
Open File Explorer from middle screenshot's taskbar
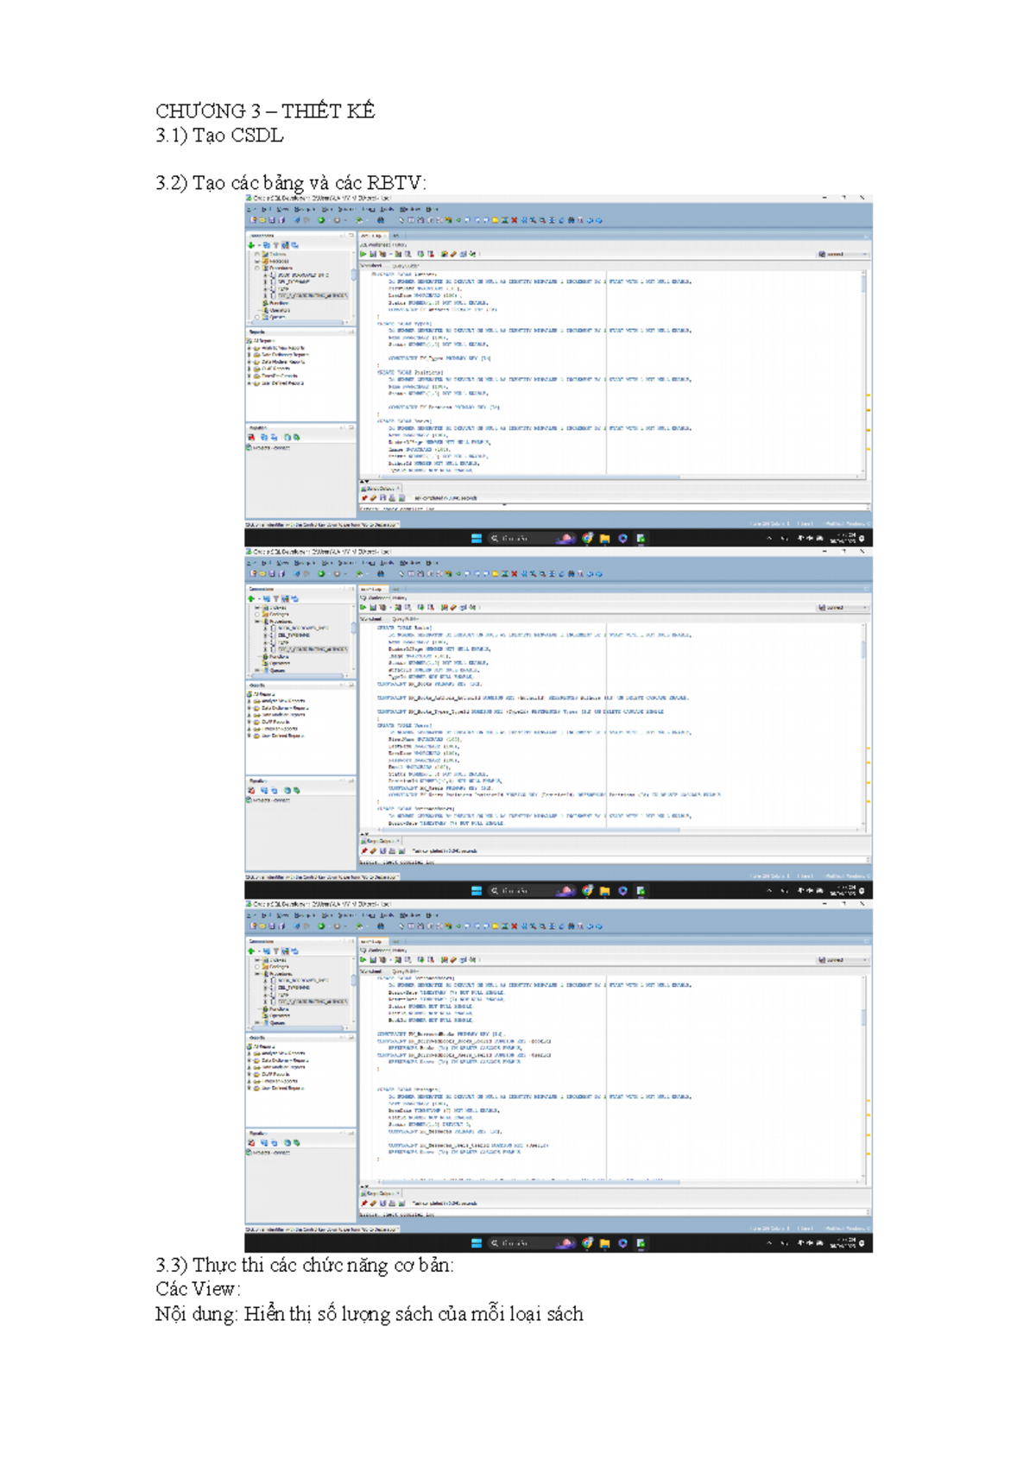[x=604, y=891]
